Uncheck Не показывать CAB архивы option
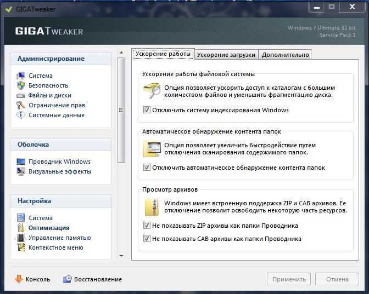The image size is (369, 294). 147,239
